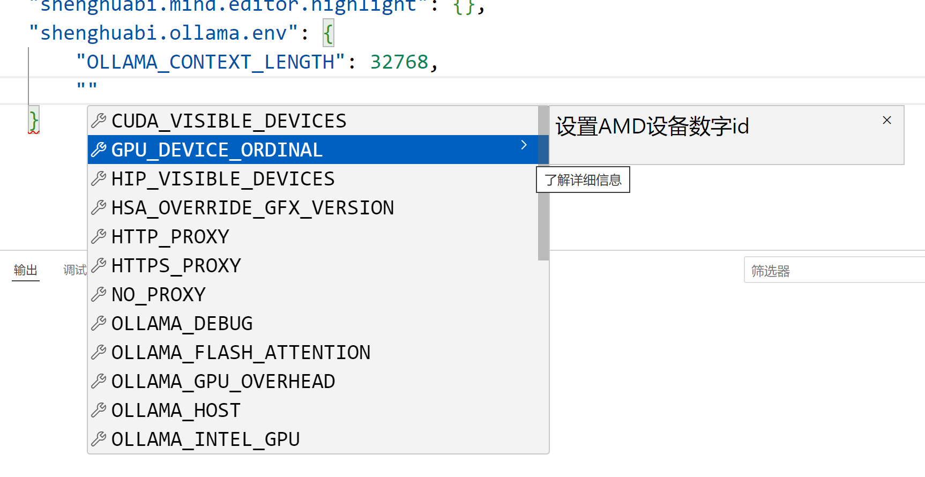Click the 了解详细信息 tooltip label

[x=583, y=180]
